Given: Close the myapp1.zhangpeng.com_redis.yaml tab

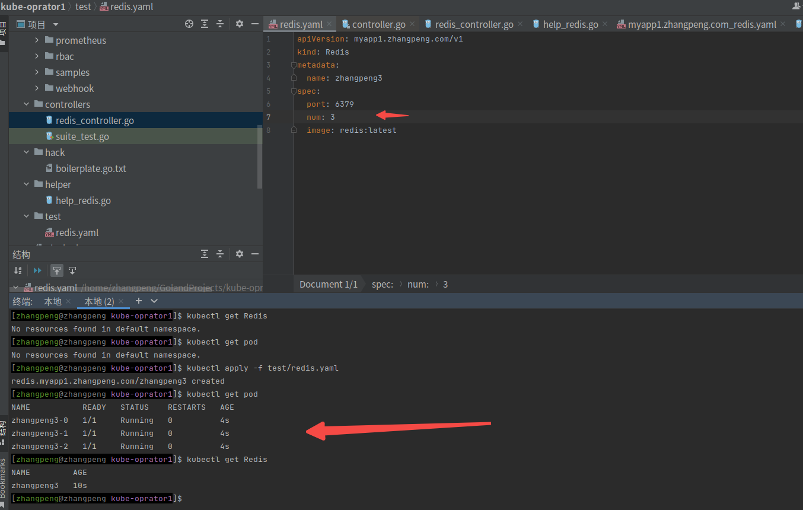Looking at the screenshot, I should click(x=783, y=24).
